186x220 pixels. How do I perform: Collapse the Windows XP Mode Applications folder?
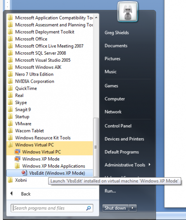pos(50,166)
